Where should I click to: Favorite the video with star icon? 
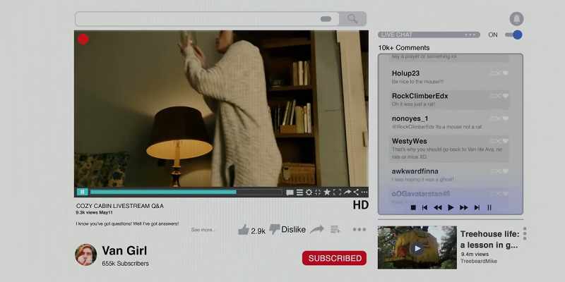pyautogui.click(x=327, y=192)
